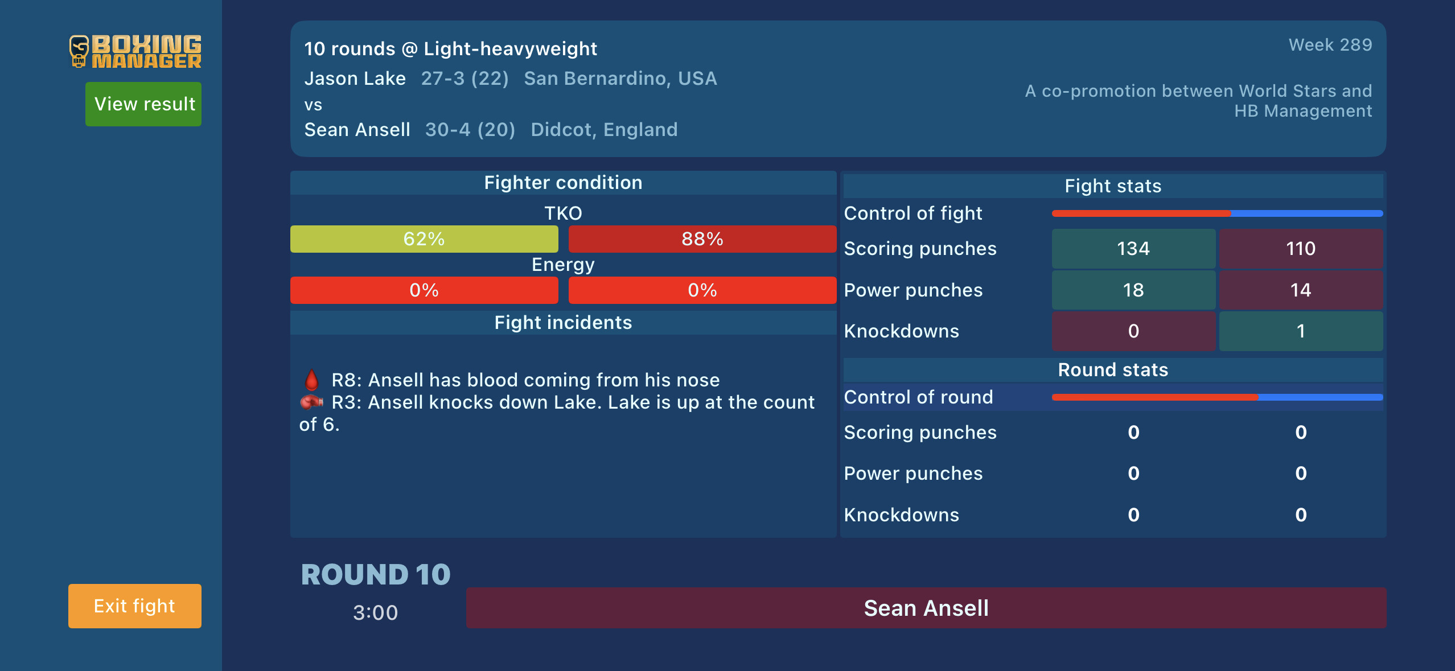Click the Boxing Manager logo
Viewport: 1455px width, 671px height.
click(x=135, y=51)
